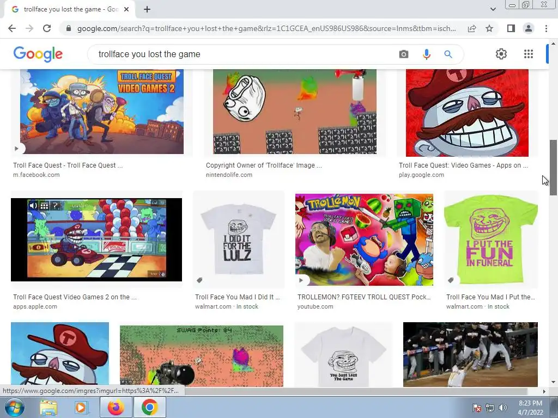Launch Firefox from the taskbar
Image resolution: width=558 pixels, height=418 pixels.
116,407
